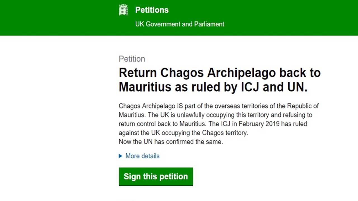Image resolution: width=358 pixels, height=201 pixels.
Task: Open the Petitions home link in header
Action: coord(152,10)
